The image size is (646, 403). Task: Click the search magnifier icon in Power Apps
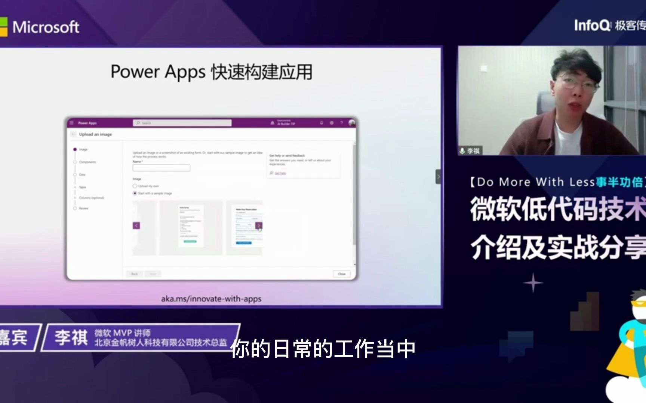point(138,123)
